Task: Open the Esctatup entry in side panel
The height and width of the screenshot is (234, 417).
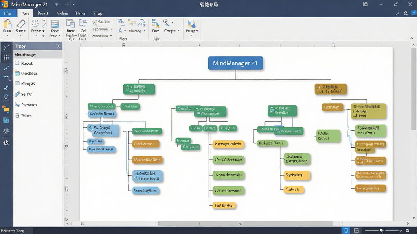Action: click(29, 105)
